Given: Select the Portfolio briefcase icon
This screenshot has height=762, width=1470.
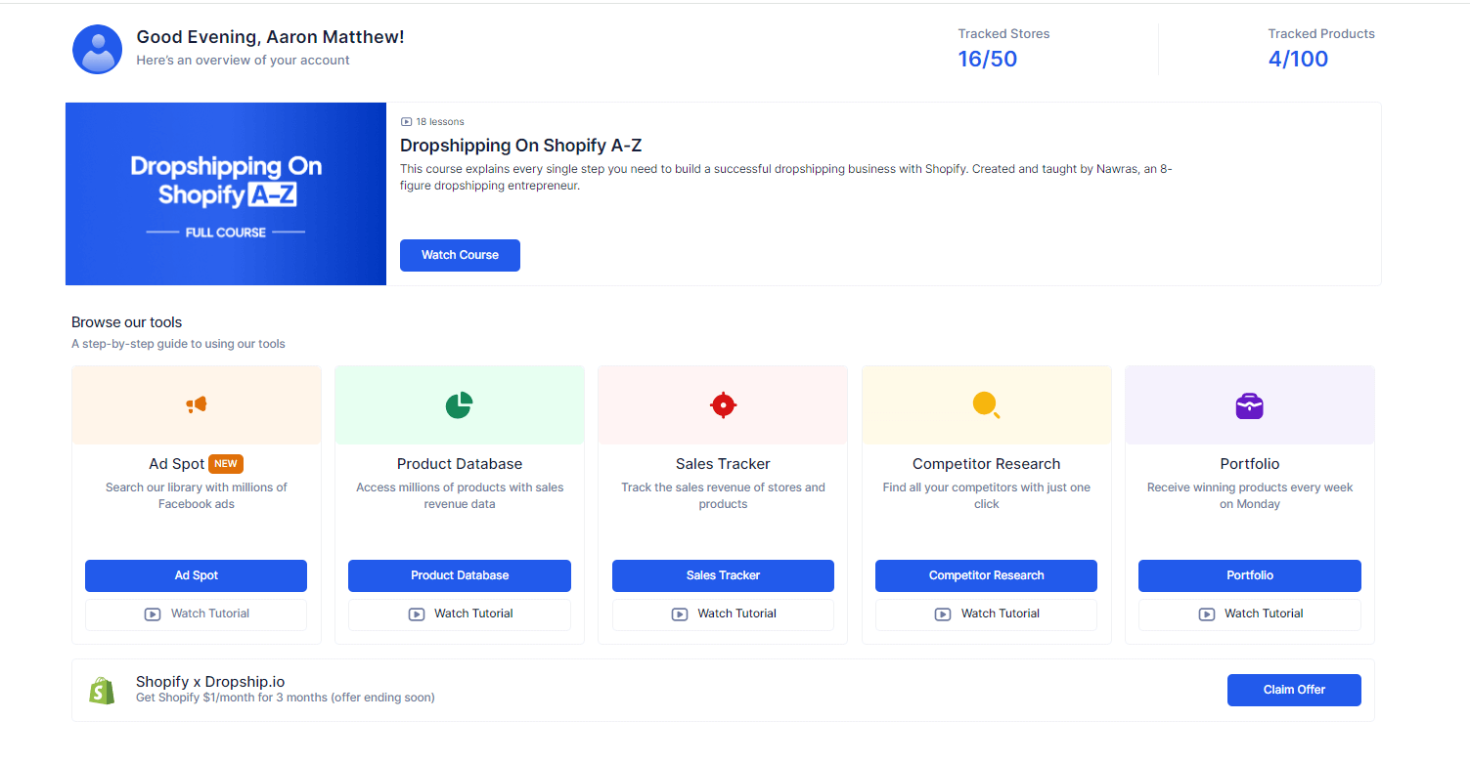Looking at the screenshot, I should [1249, 403].
